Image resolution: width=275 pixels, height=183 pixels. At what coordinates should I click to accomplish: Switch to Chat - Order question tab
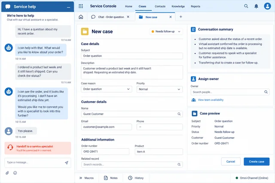(x=111, y=17)
